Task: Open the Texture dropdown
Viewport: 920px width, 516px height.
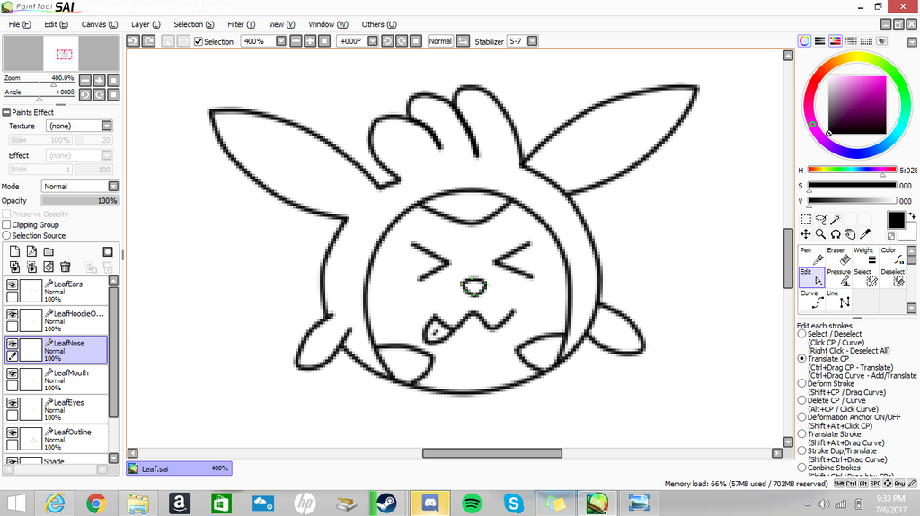Action: click(107, 126)
